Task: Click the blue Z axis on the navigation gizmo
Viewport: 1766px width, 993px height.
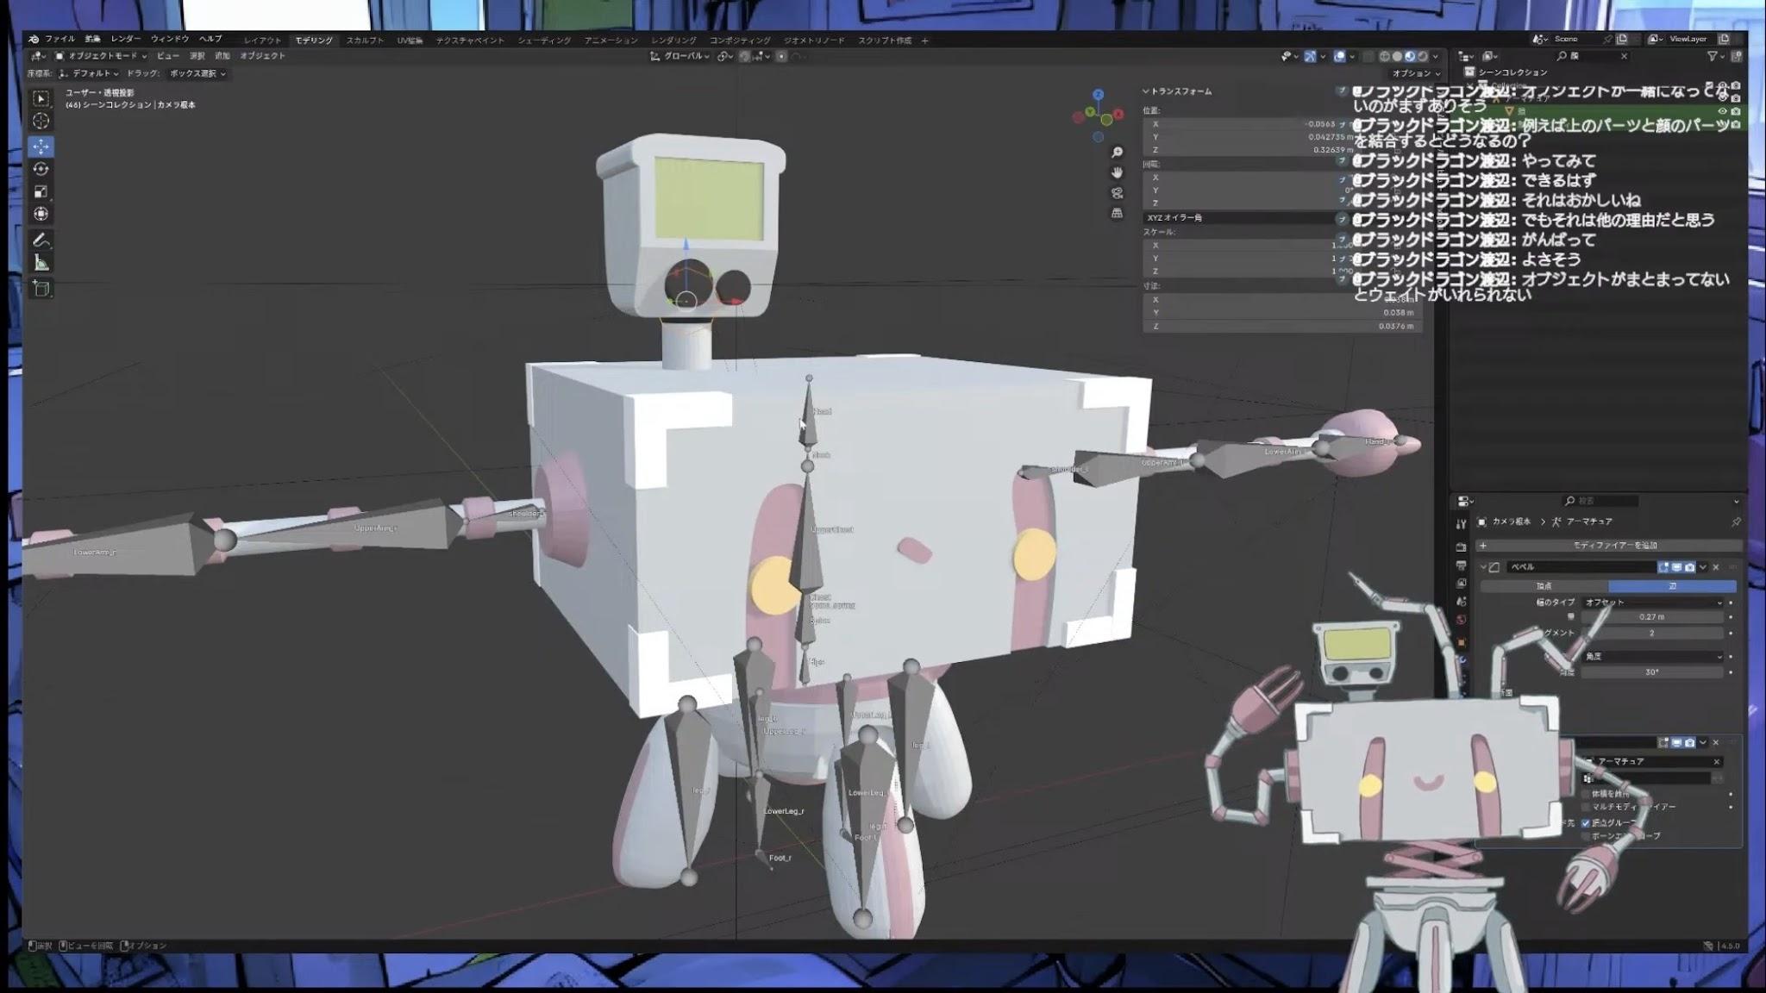Action: (1098, 95)
